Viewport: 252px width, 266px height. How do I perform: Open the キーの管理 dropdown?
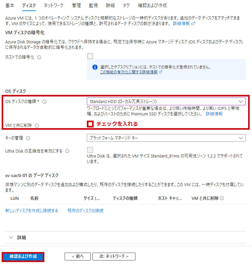[x=166, y=138]
